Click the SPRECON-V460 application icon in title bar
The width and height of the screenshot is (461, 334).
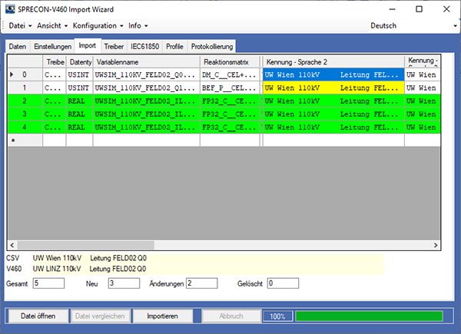pos(10,9)
